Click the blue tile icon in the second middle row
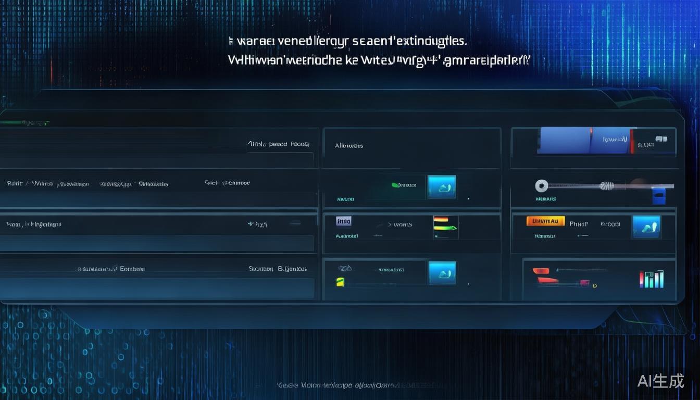Image resolution: width=700 pixels, height=400 pixels. click(442, 186)
